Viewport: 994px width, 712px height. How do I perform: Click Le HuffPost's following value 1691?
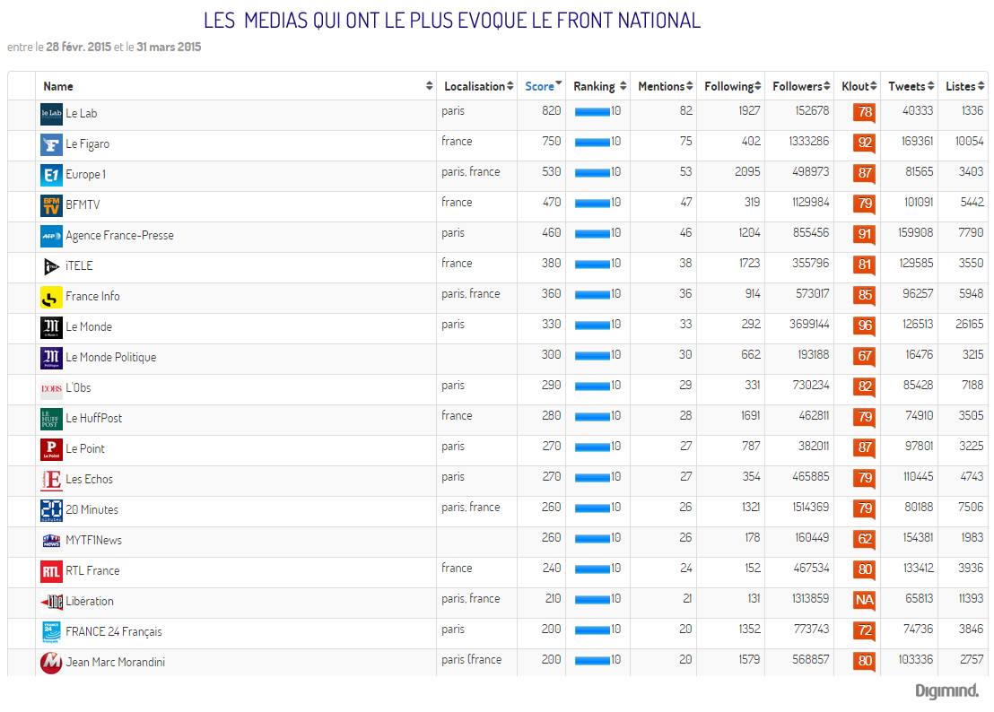[750, 415]
